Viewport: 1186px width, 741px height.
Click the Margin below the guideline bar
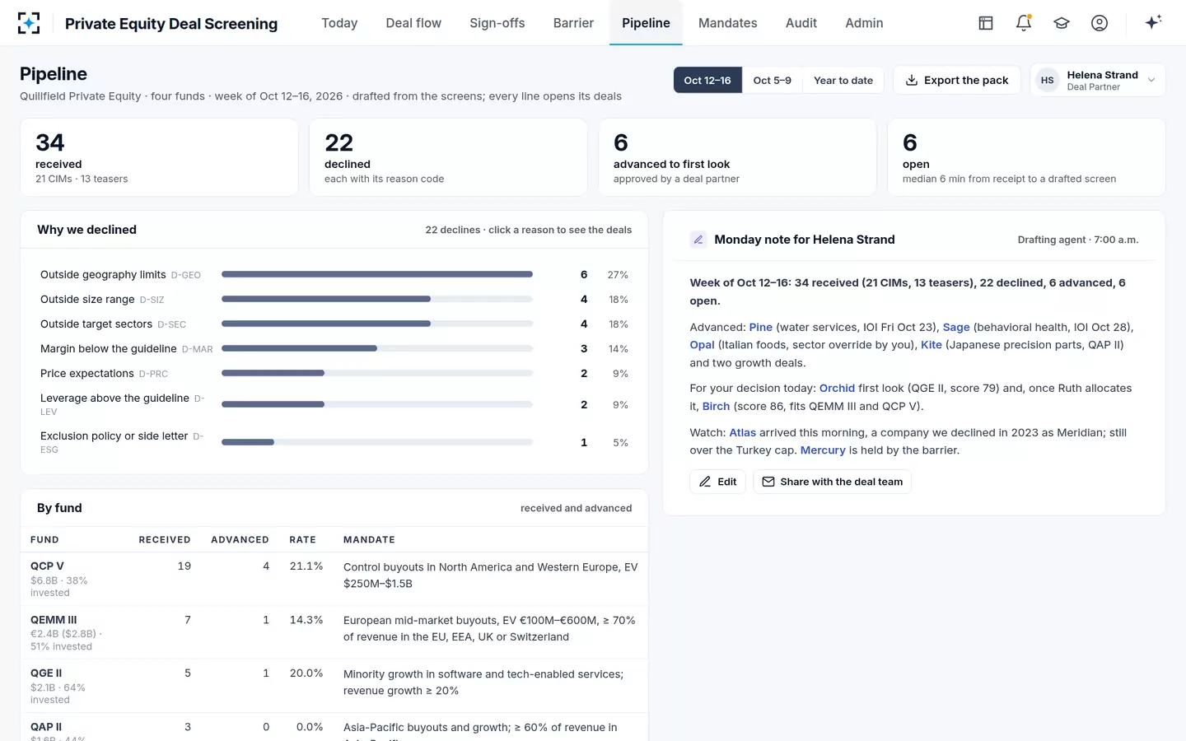[x=377, y=348]
